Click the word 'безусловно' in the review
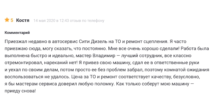The image size is (214, 111). pyautogui.click(x=187, y=77)
